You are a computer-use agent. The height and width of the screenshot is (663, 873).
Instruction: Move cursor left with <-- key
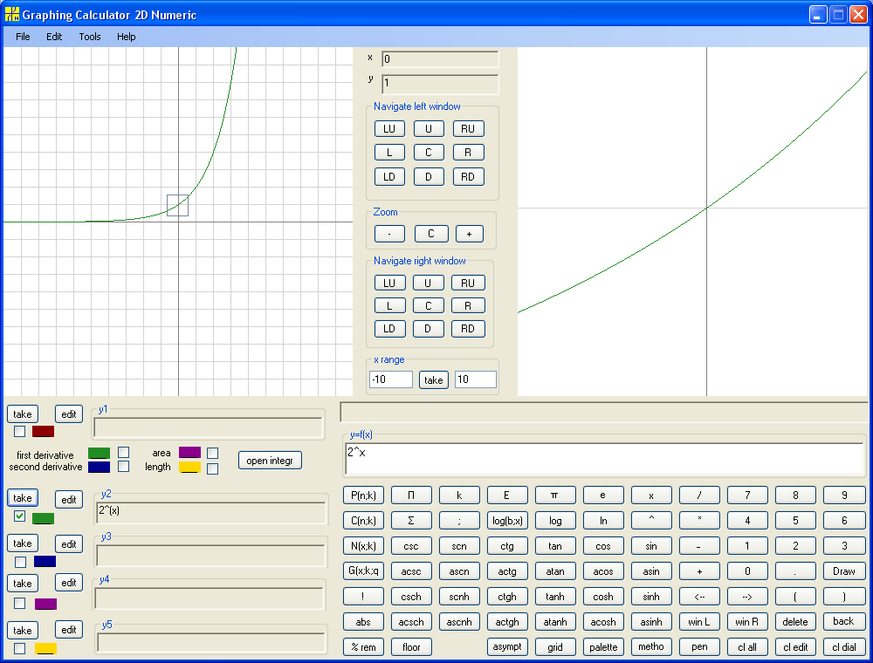pyautogui.click(x=699, y=597)
